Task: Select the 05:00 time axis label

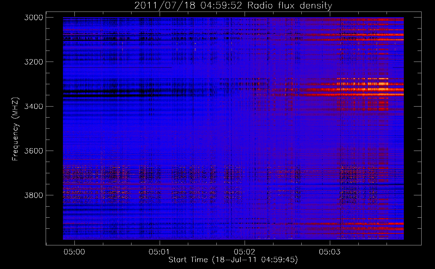Action: point(74,252)
